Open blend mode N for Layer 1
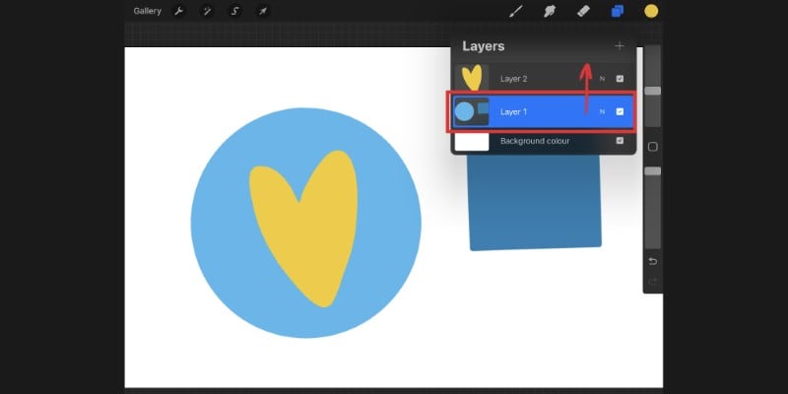The width and height of the screenshot is (788, 394). point(602,112)
